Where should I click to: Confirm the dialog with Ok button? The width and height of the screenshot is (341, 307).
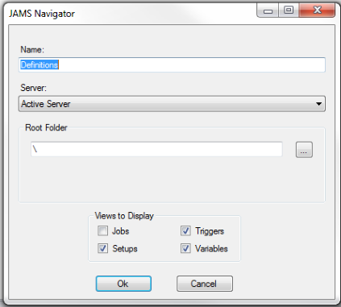(123, 284)
